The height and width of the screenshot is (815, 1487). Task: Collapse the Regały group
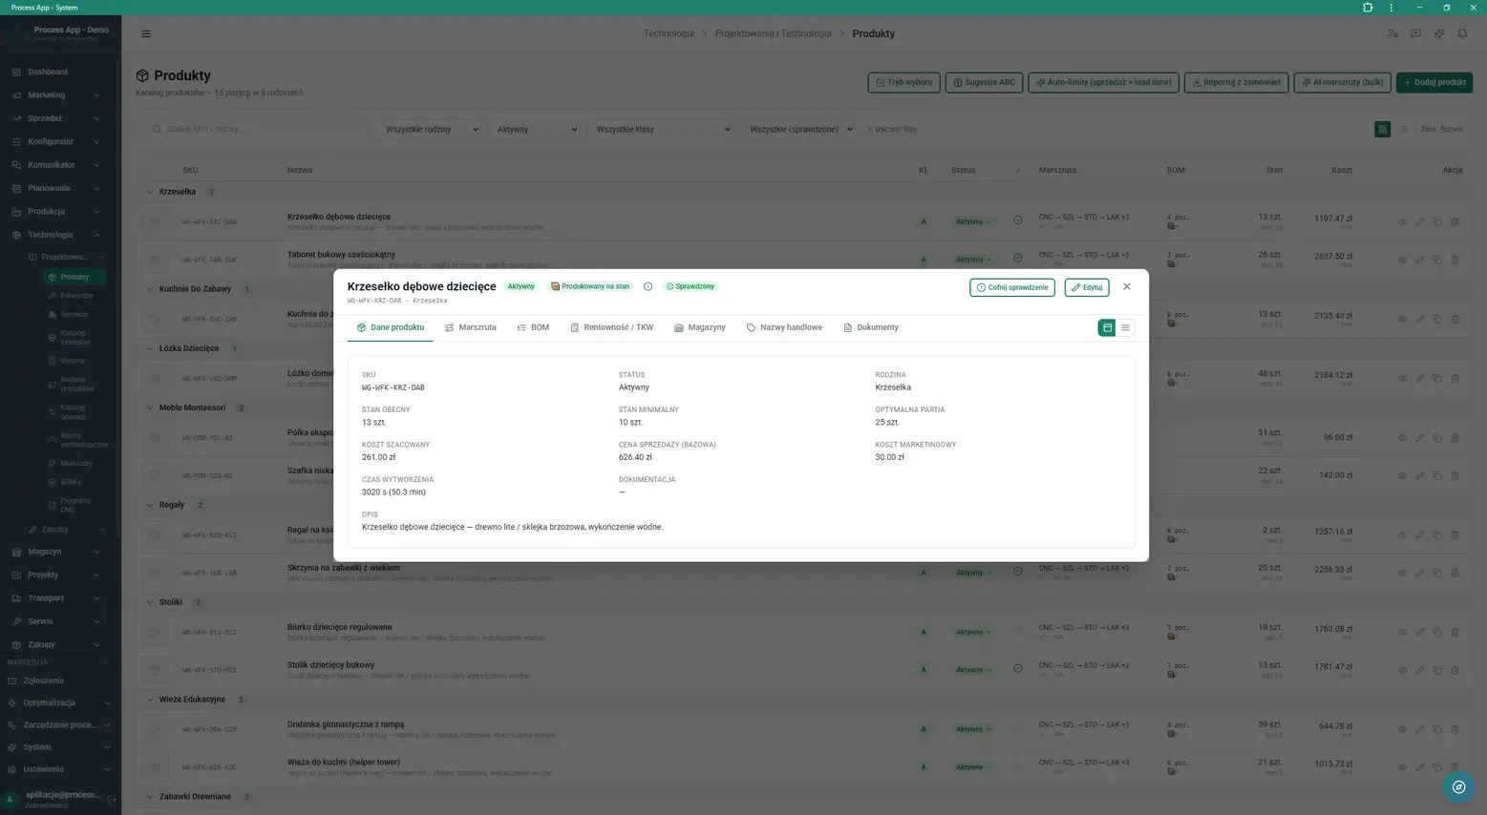(150, 505)
